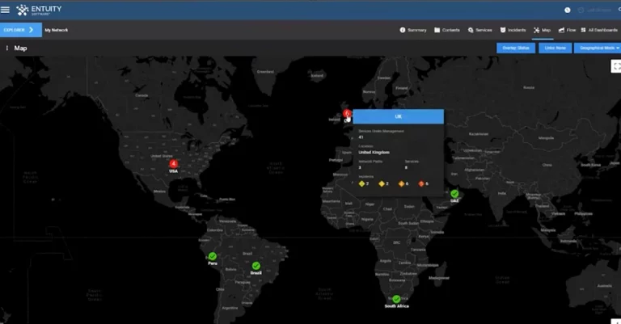Select the Brazil green status marker

click(256, 266)
